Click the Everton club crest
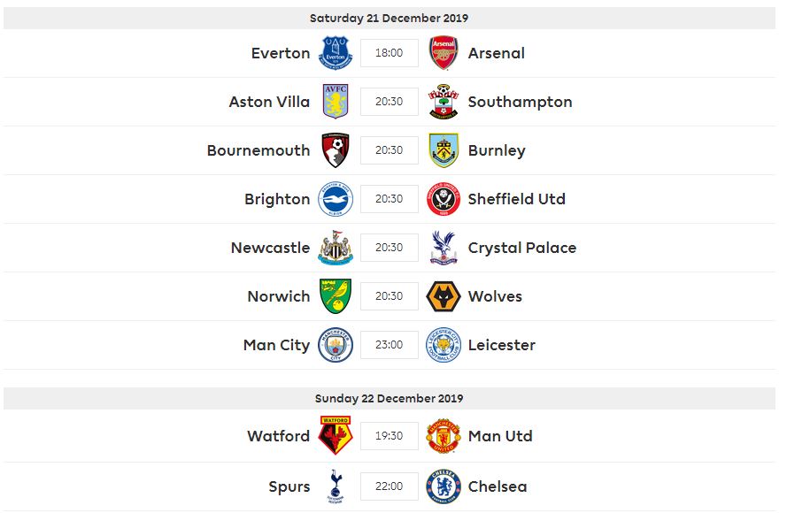Viewport: 787px width, 513px height. [x=336, y=53]
